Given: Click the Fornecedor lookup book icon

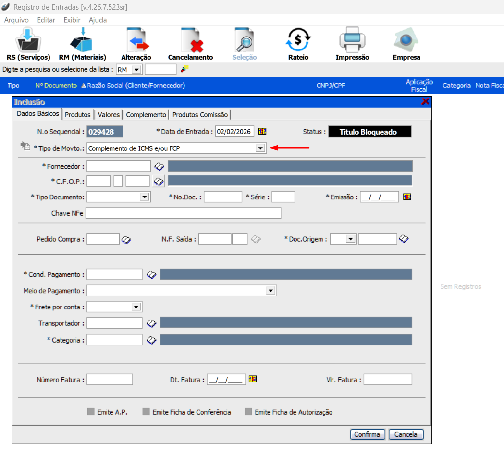Looking at the screenshot, I should tap(159, 167).
